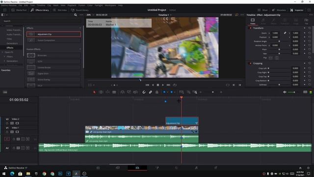
Task: Expand the Open FX tree node
Action: tap(2, 52)
